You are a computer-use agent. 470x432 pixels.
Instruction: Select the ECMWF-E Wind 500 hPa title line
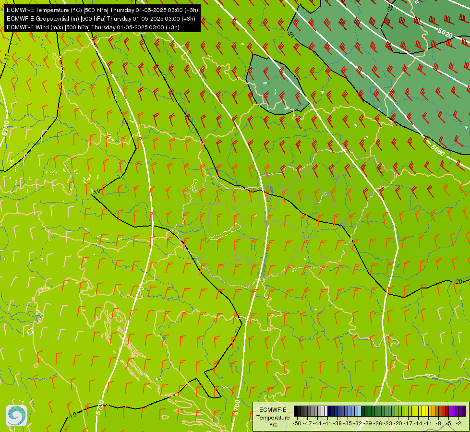click(93, 27)
